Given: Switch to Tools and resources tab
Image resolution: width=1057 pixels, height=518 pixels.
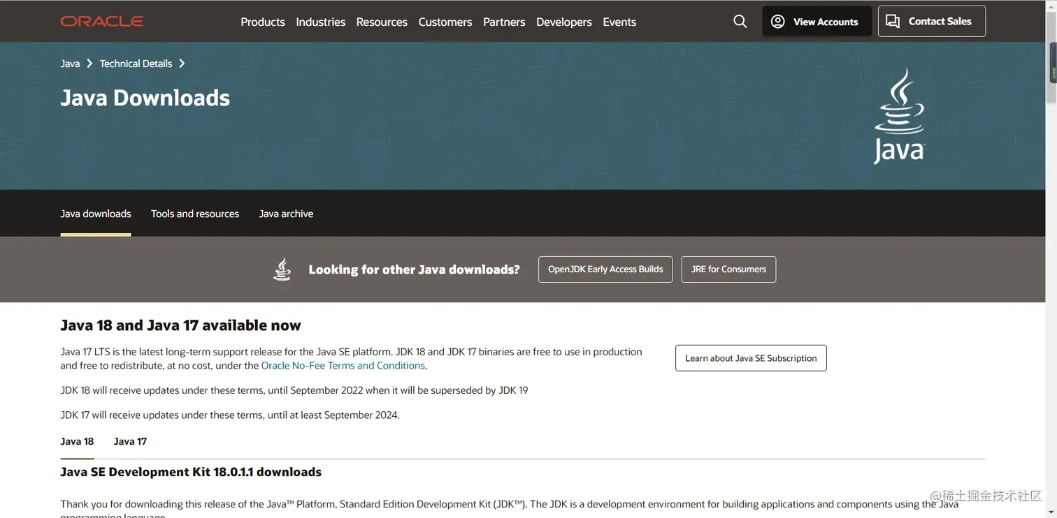Looking at the screenshot, I should (195, 214).
